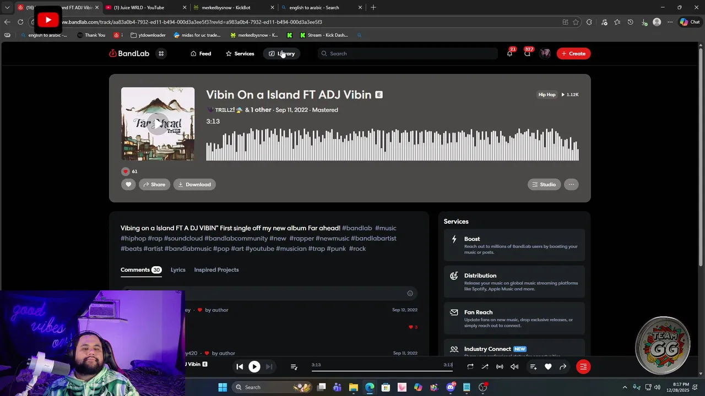
Task: Open the user profile avatar menu
Action: pyautogui.click(x=545, y=53)
